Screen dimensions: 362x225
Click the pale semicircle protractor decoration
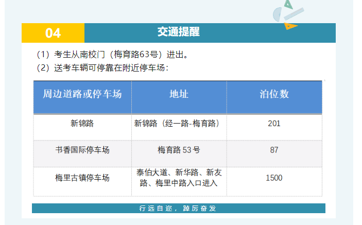(x=277, y=15)
